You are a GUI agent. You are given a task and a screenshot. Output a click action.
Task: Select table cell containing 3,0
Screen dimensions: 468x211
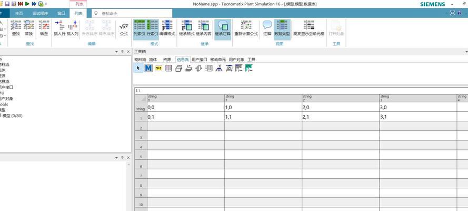(418, 107)
